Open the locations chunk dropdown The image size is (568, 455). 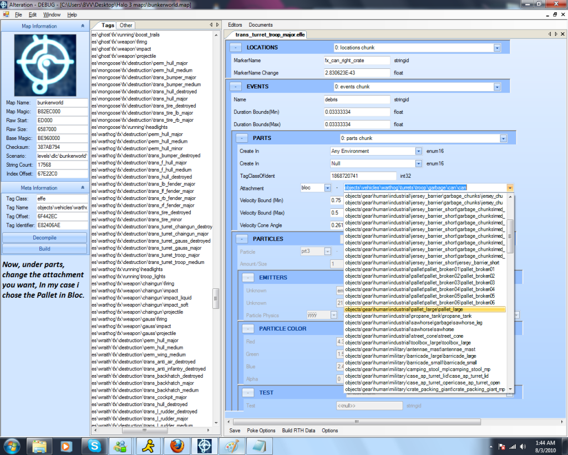[497, 48]
